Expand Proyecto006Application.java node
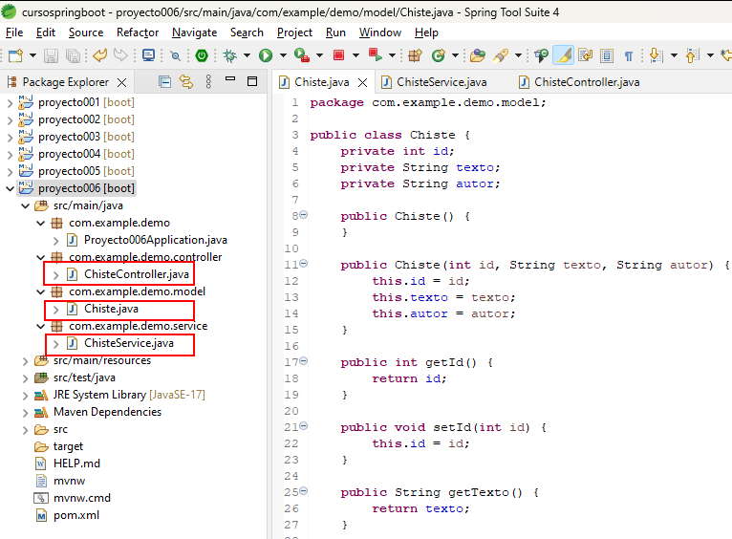Image resolution: width=732 pixels, height=539 pixels. [56, 241]
